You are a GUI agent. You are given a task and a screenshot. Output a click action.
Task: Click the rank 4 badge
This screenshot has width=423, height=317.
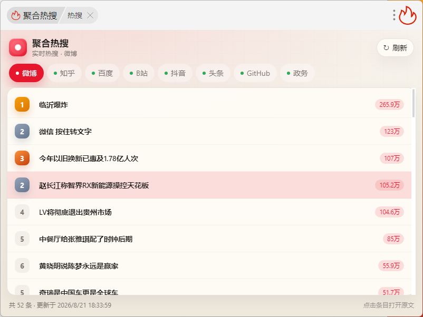click(22, 212)
